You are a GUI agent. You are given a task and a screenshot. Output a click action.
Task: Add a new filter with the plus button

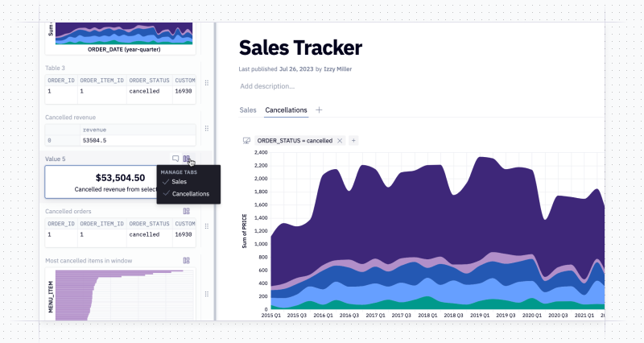click(353, 140)
